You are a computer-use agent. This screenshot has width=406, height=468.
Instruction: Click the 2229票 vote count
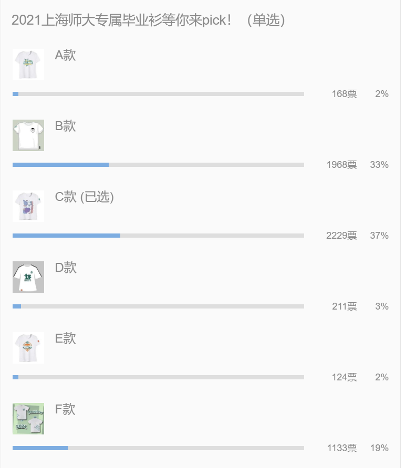click(x=341, y=236)
